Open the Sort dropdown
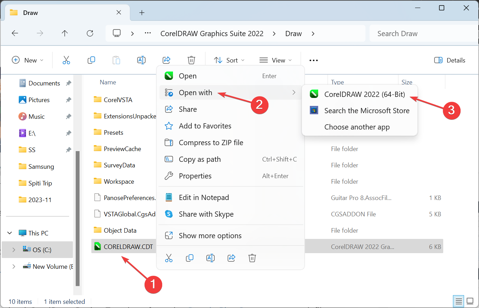This screenshot has width=479, height=308. coord(229,60)
